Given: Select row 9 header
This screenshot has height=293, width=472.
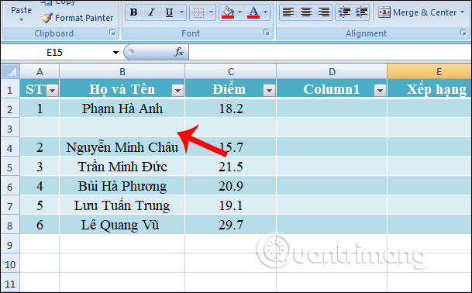Looking at the screenshot, I should (x=10, y=245).
